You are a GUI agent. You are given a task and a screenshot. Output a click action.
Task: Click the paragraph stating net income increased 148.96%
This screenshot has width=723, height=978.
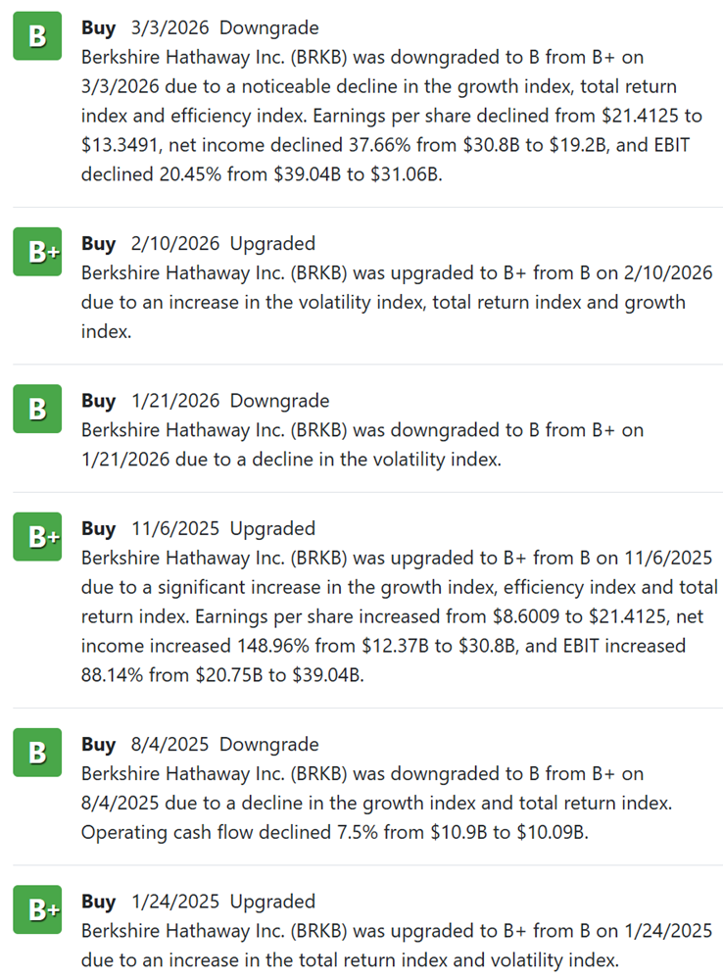pyautogui.click(x=400, y=616)
